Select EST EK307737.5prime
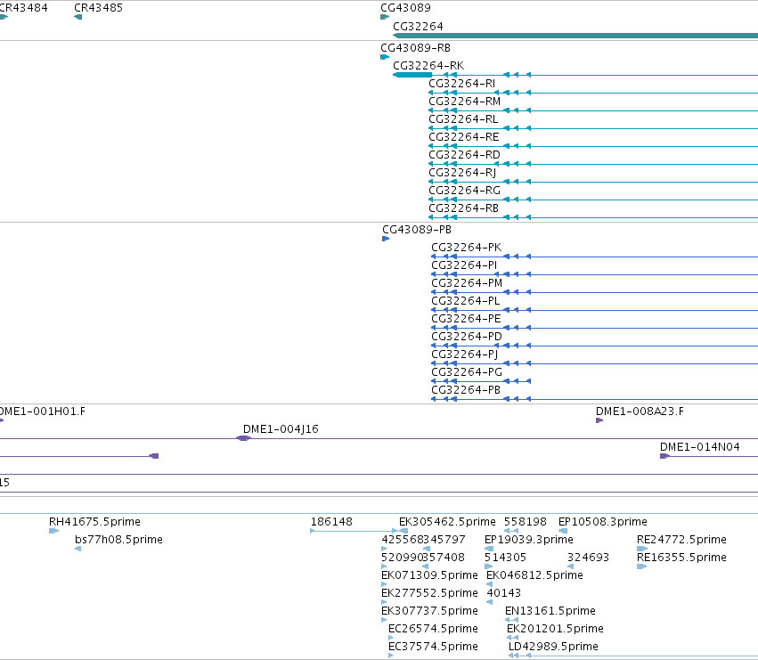The width and height of the screenshot is (758, 660). pyautogui.click(x=429, y=611)
